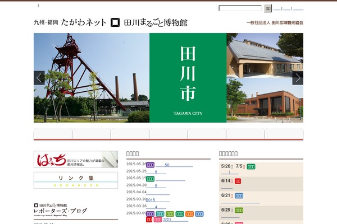The image size is (337, 224).
Task: Click the blue tag on 2015.03.09 news
Action: [x=199, y=214]
